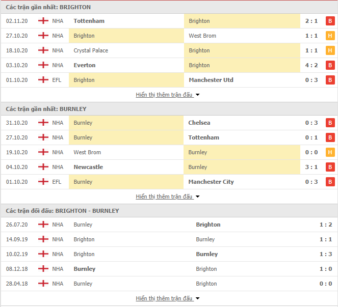Click red B badge on Brighton–Manchester Utd row

click(x=330, y=80)
